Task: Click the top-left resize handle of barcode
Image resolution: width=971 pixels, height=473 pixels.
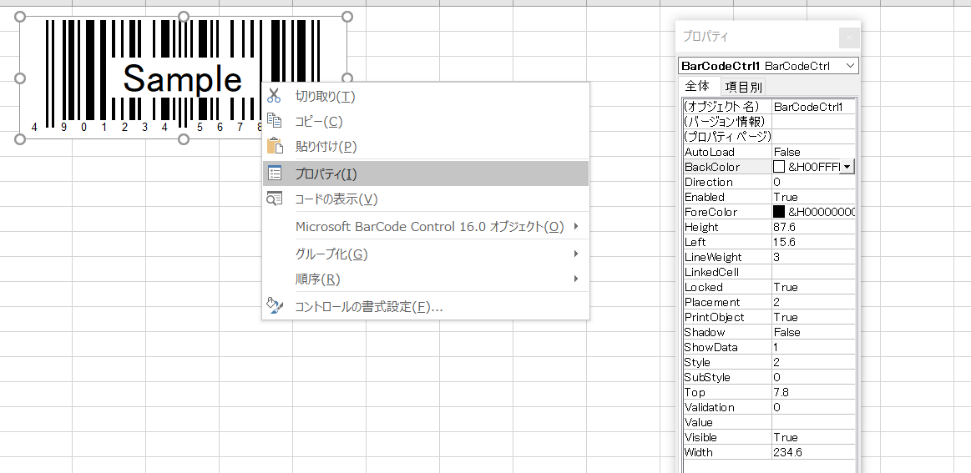Action: (20, 17)
